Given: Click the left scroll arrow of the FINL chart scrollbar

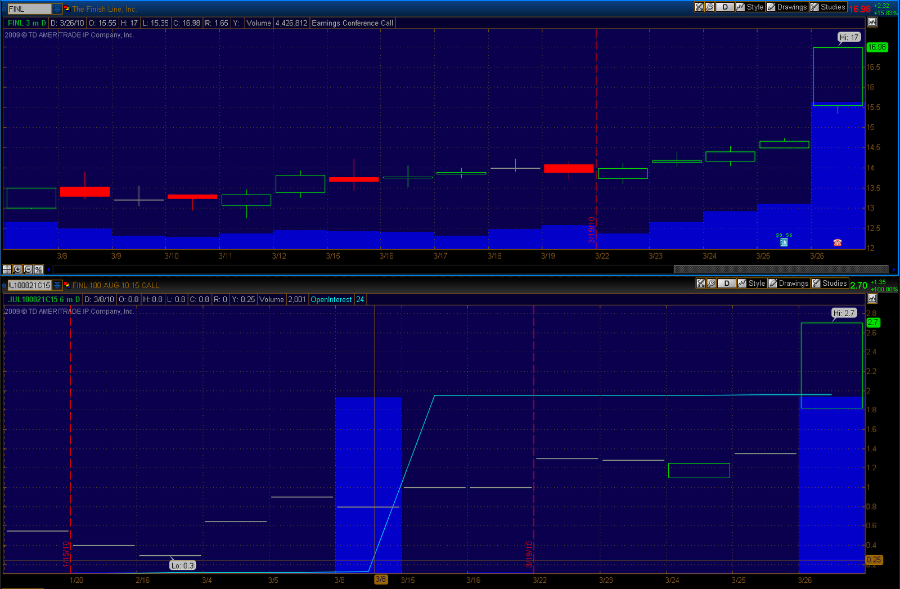Looking at the screenshot, I should click(x=48, y=269).
